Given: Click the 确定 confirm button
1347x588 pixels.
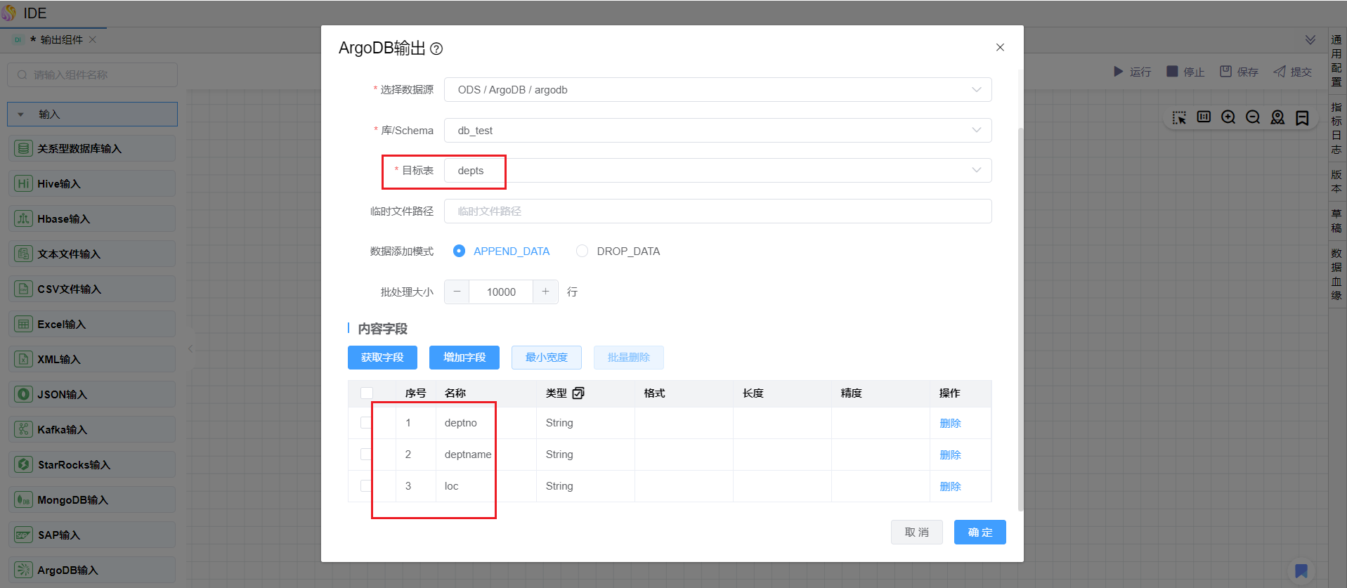Looking at the screenshot, I should pos(980,533).
